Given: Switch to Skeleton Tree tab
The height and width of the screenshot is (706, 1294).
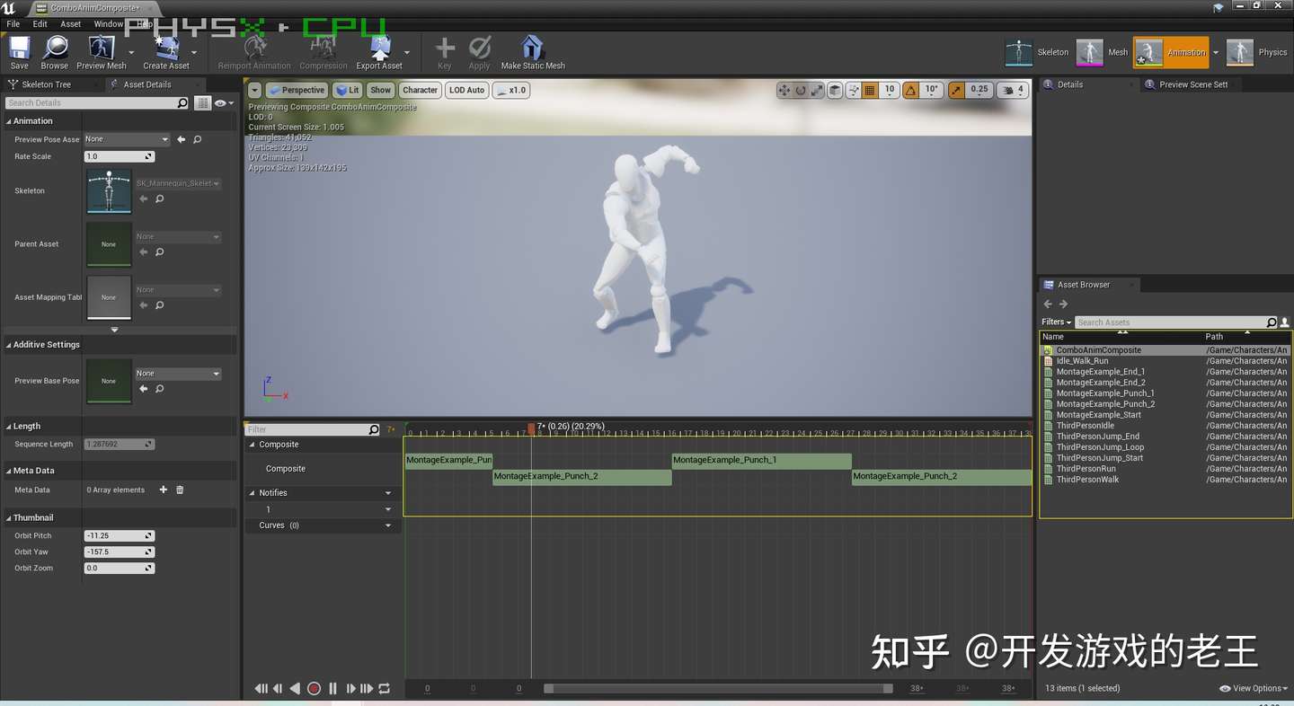Looking at the screenshot, I should coord(46,84).
